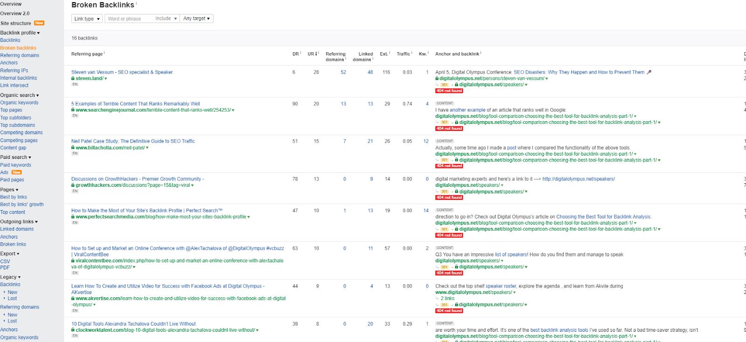
Task: Collapse the Paid search sidebar section
Action: (x=16, y=157)
